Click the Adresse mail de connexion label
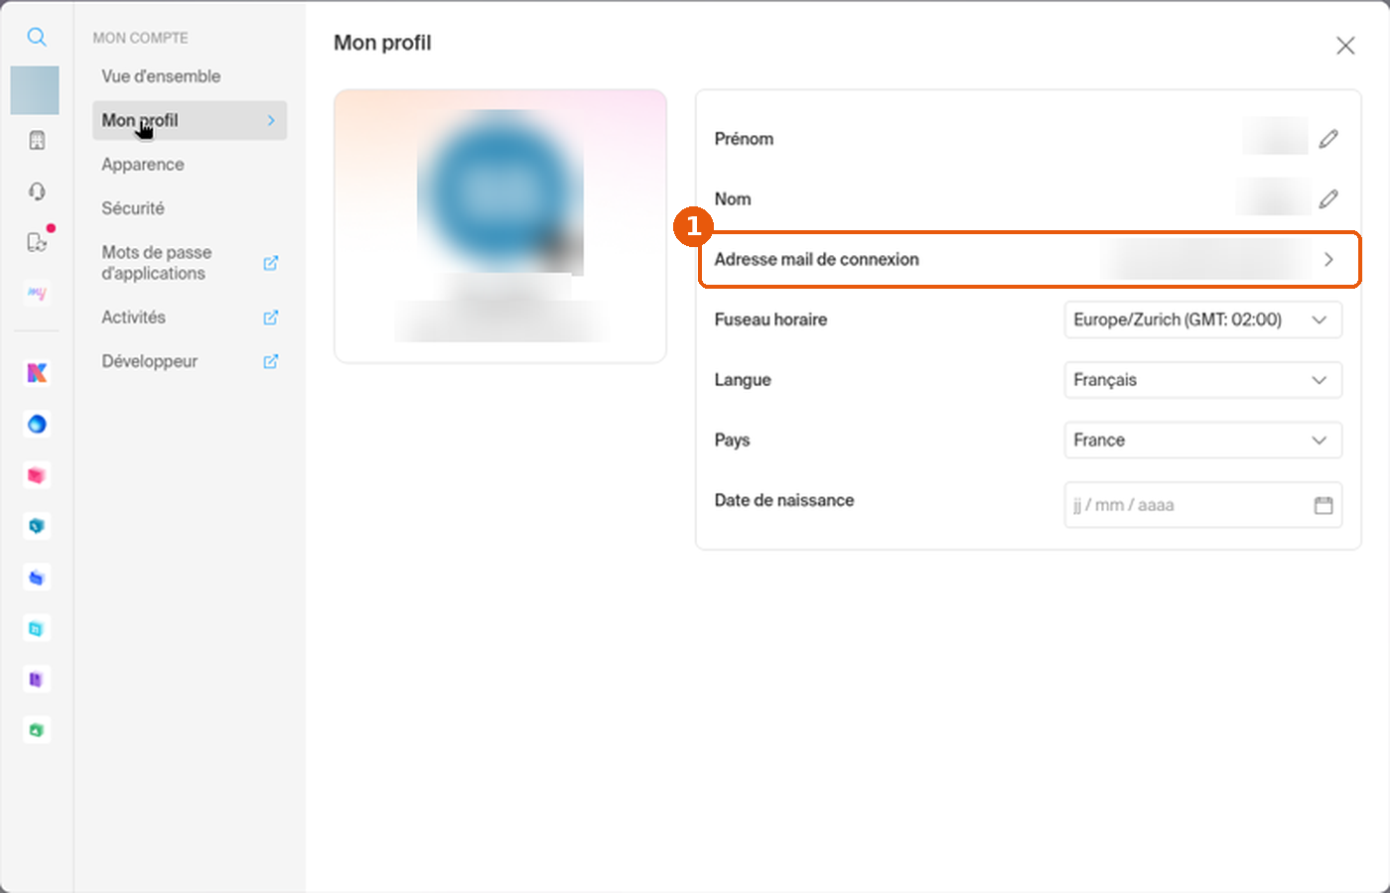 tap(817, 260)
